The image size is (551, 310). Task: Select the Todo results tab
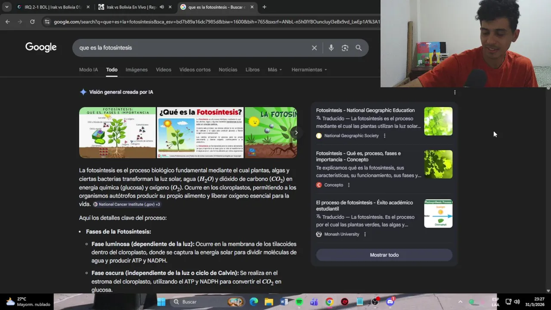111,70
